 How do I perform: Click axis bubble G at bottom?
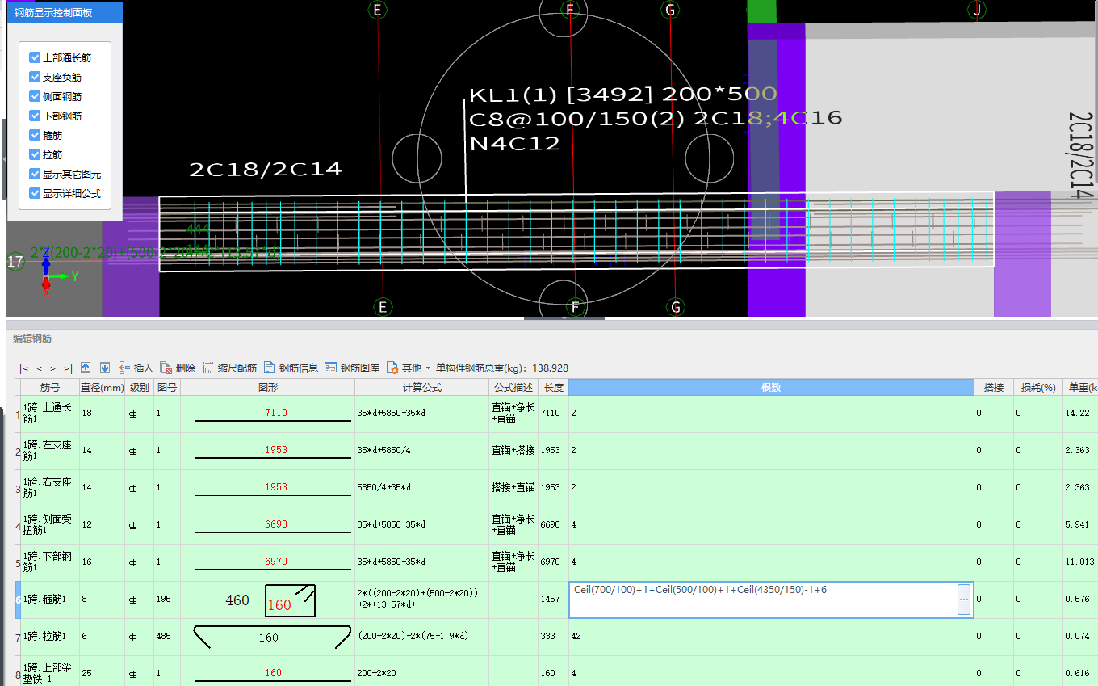click(x=676, y=307)
